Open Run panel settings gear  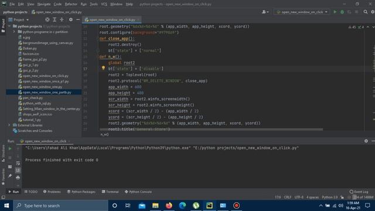pyautogui.click(x=366, y=141)
